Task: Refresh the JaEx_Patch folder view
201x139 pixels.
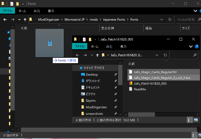Action: (165, 55)
